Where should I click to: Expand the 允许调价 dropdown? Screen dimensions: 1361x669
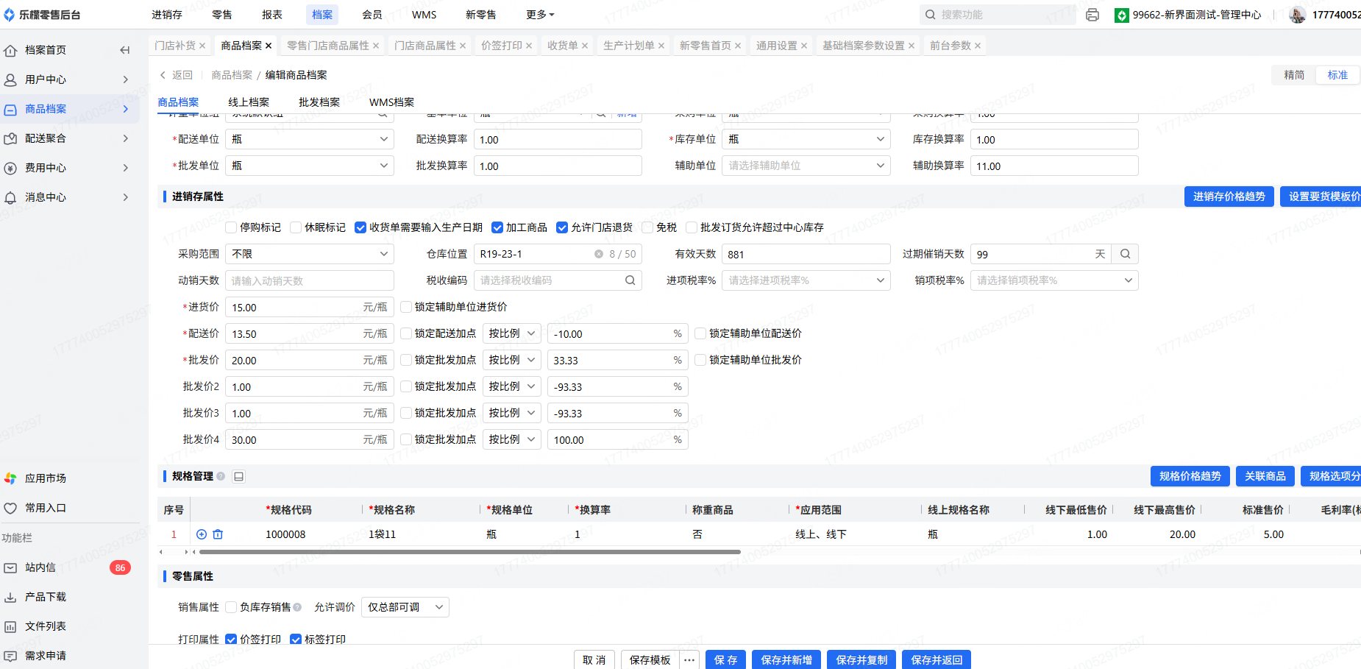point(405,607)
